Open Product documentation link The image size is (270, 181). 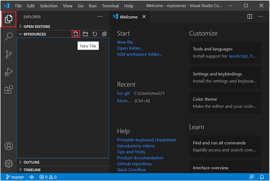[140, 158]
